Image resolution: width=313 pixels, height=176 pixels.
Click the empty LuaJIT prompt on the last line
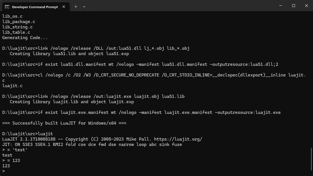(8, 171)
